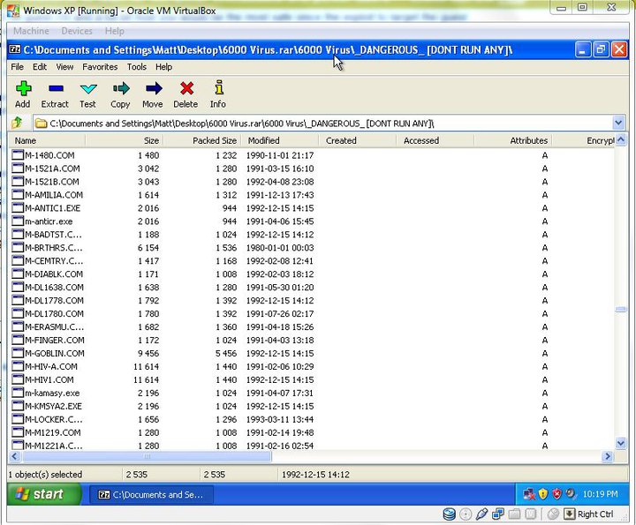Click the vertical scrollbar thumb

(x=621, y=310)
